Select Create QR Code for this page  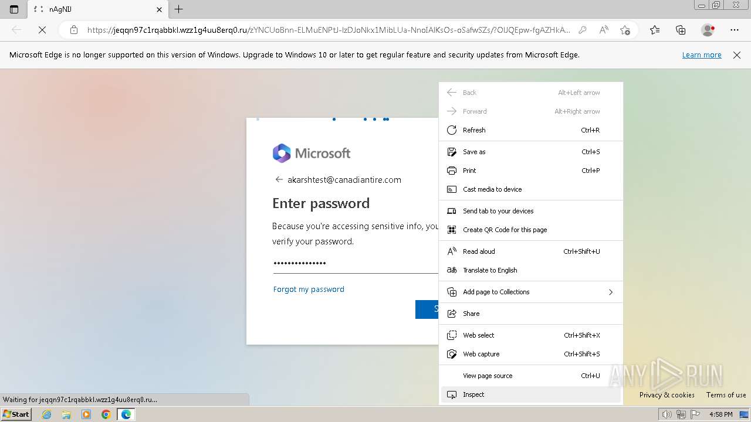tap(531, 230)
